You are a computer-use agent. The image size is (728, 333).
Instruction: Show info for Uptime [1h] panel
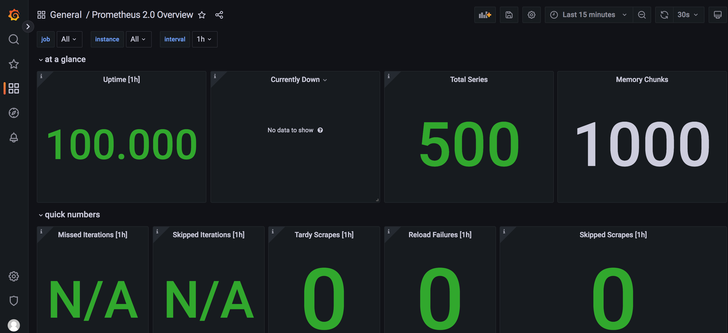(41, 76)
